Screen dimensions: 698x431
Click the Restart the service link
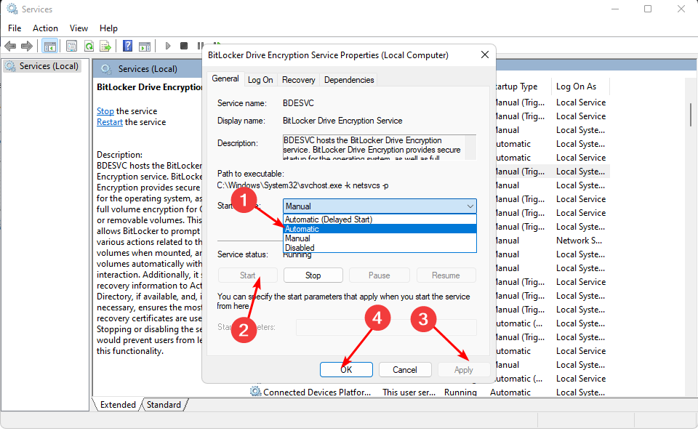point(110,122)
